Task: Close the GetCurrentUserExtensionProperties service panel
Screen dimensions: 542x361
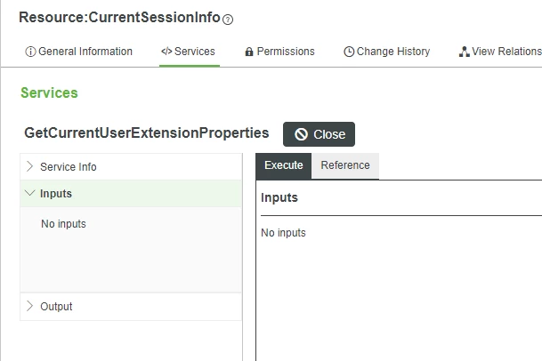Action: tap(319, 134)
